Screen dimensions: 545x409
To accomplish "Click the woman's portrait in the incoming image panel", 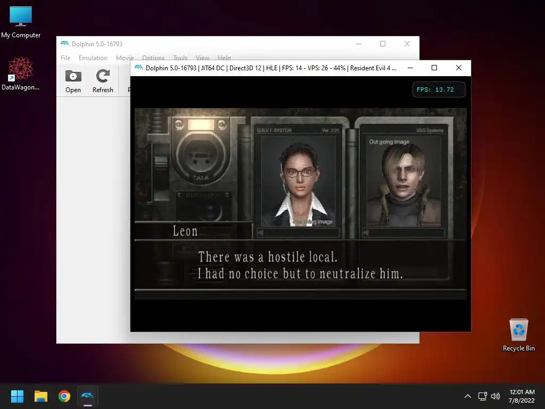I will click(x=299, y=183).
